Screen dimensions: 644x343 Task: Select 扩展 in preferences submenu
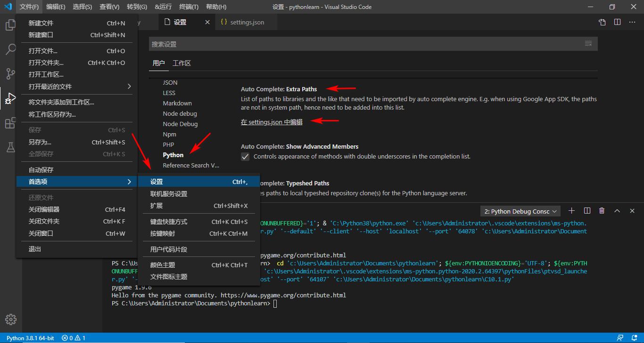coord(198,206)
